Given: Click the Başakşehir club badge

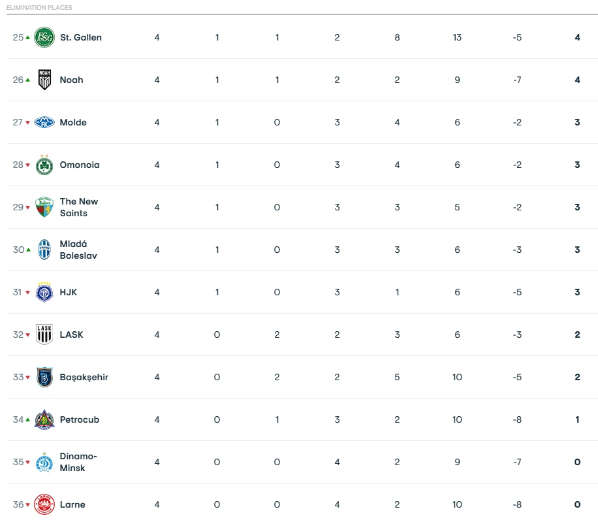Looking at the screenshot, I should (44, 377).
